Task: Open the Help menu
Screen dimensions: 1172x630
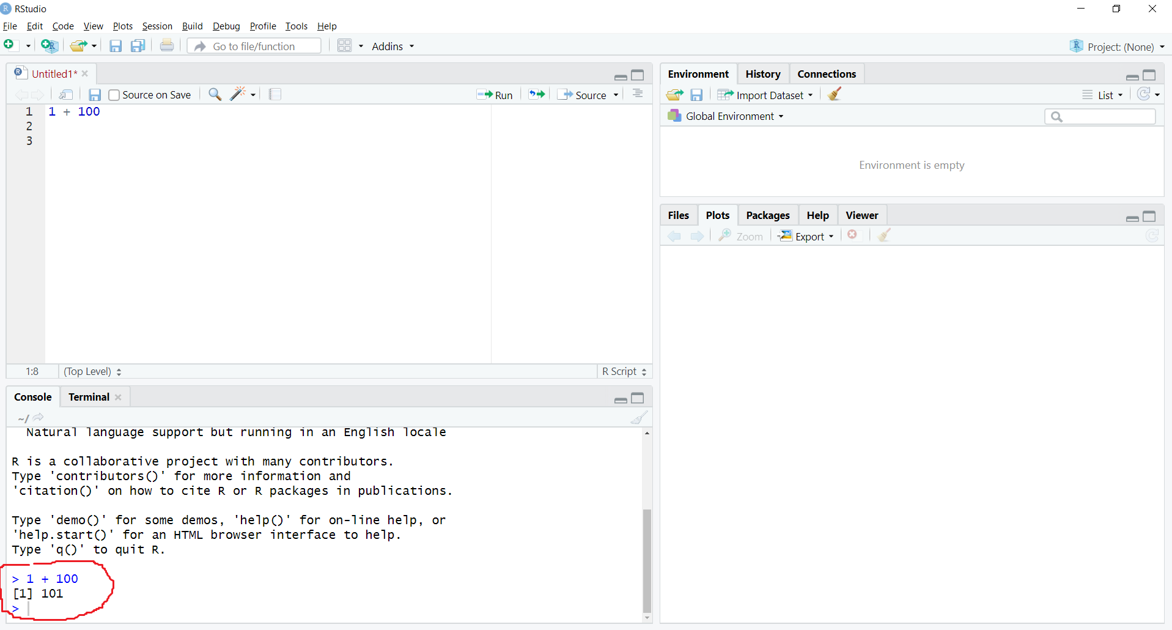Action: (327, 26)
